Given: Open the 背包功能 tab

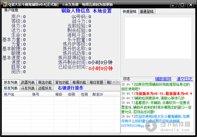Looking at the screenshot, I should tap(62, 82).
